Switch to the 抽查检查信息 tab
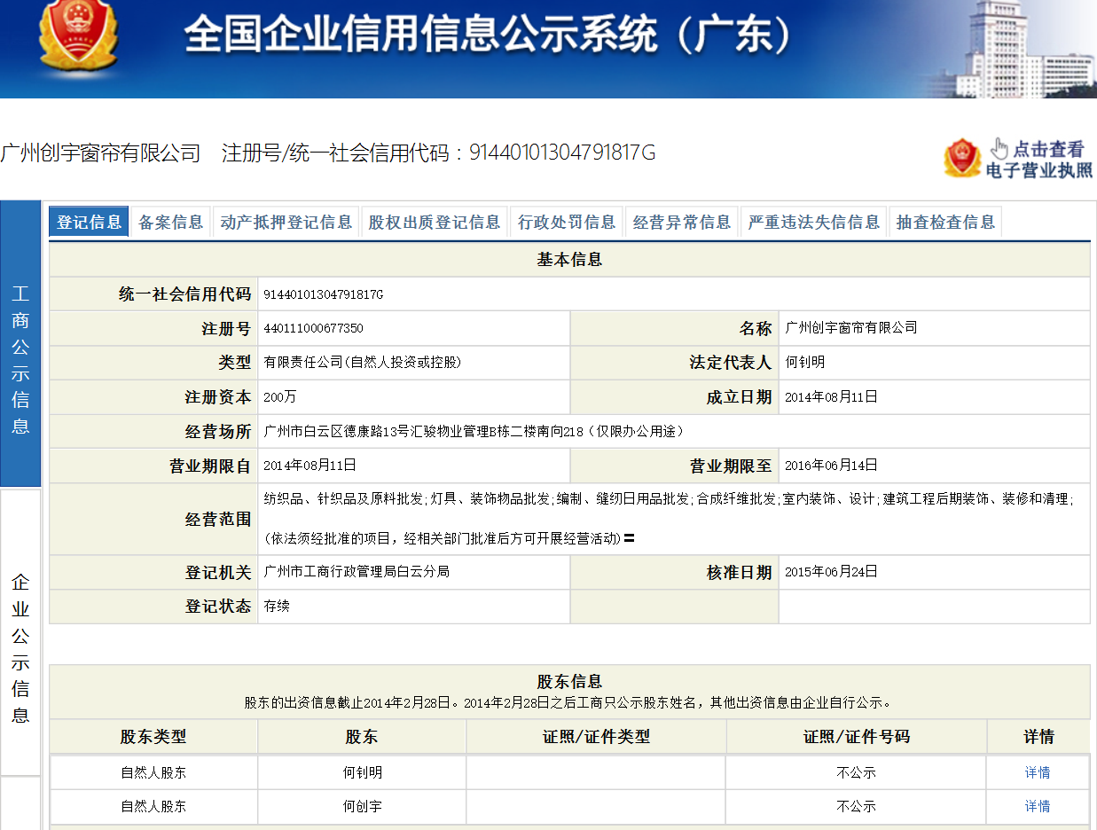The width and height of the screenshot is (1097, 830). 945,222
